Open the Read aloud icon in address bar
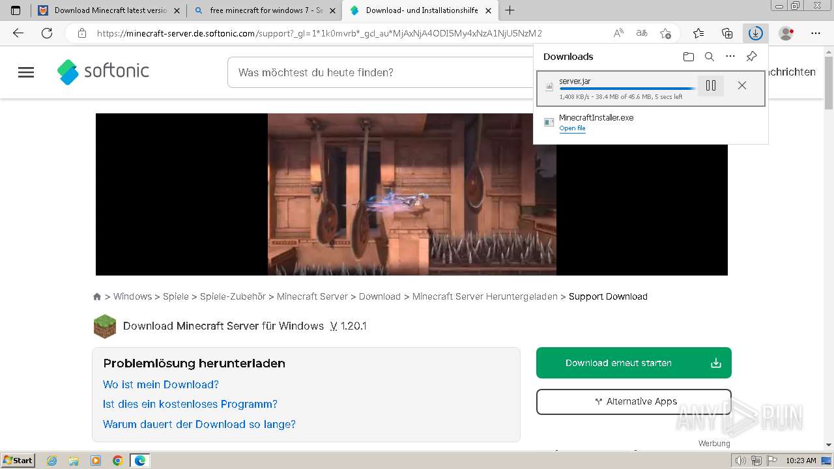834x469 pixels. pos(618,33)
